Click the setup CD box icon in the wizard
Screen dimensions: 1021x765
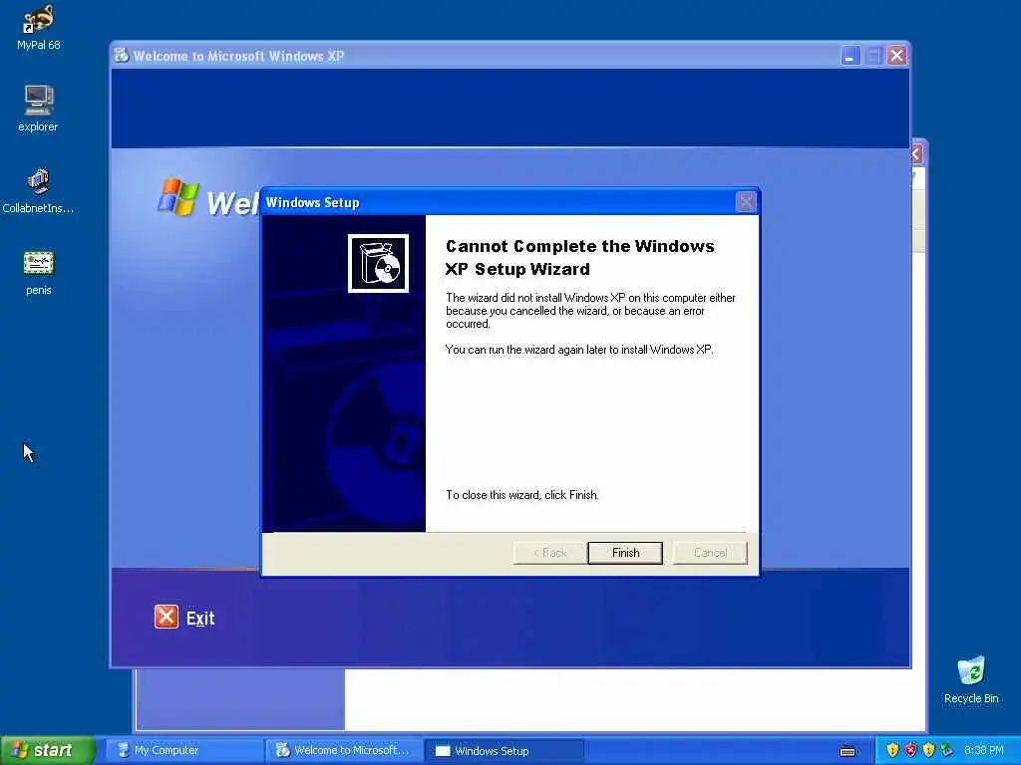tap(378, 263)
